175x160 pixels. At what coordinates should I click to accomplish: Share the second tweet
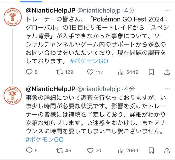(167, 150)
